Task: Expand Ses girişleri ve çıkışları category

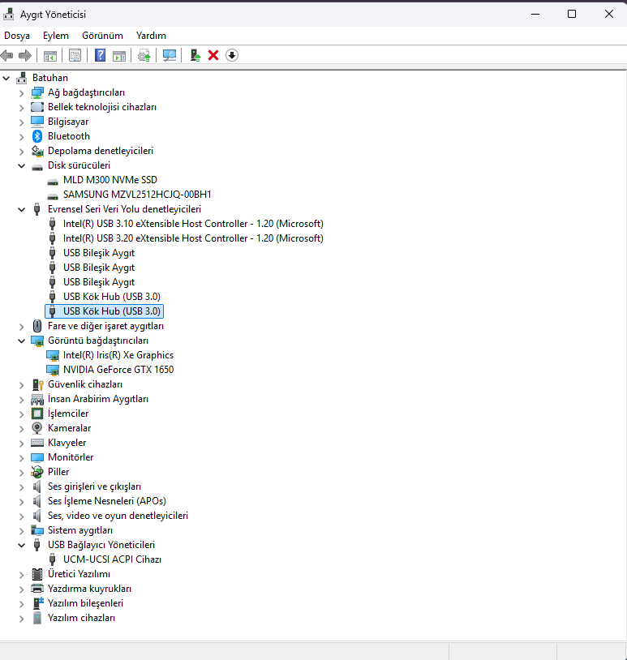Action: click(21, 486)
